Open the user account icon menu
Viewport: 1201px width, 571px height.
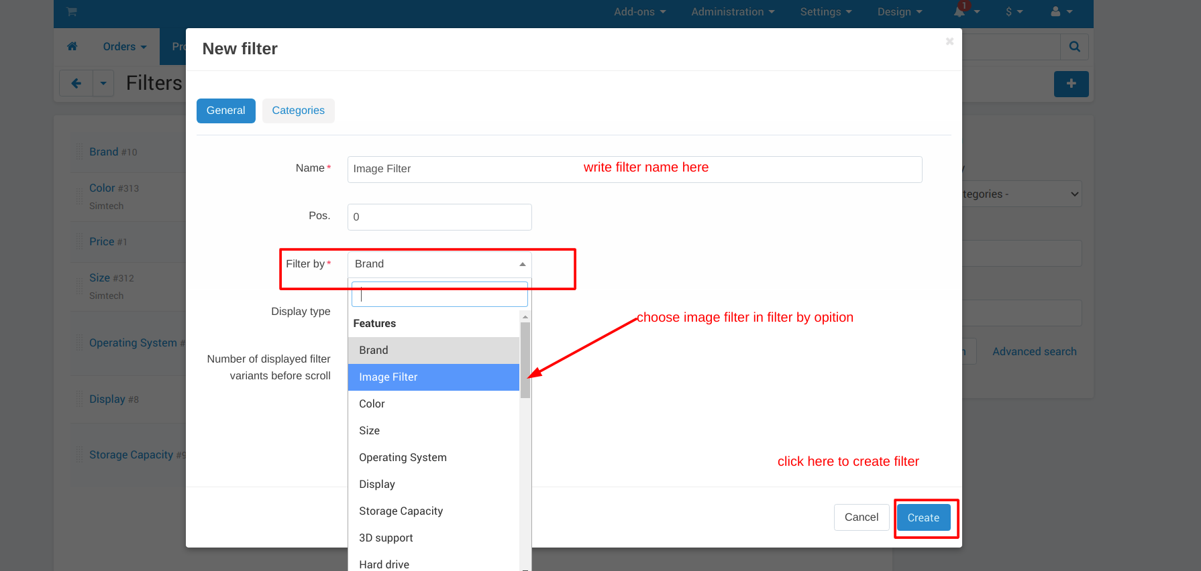[x=1061, y=11]
